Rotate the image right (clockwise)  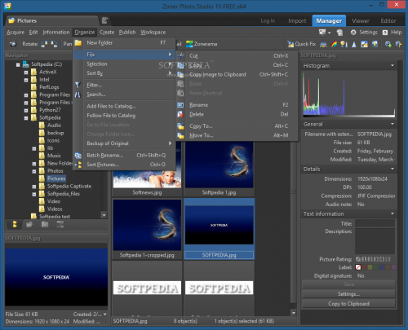tap(54, 44)
